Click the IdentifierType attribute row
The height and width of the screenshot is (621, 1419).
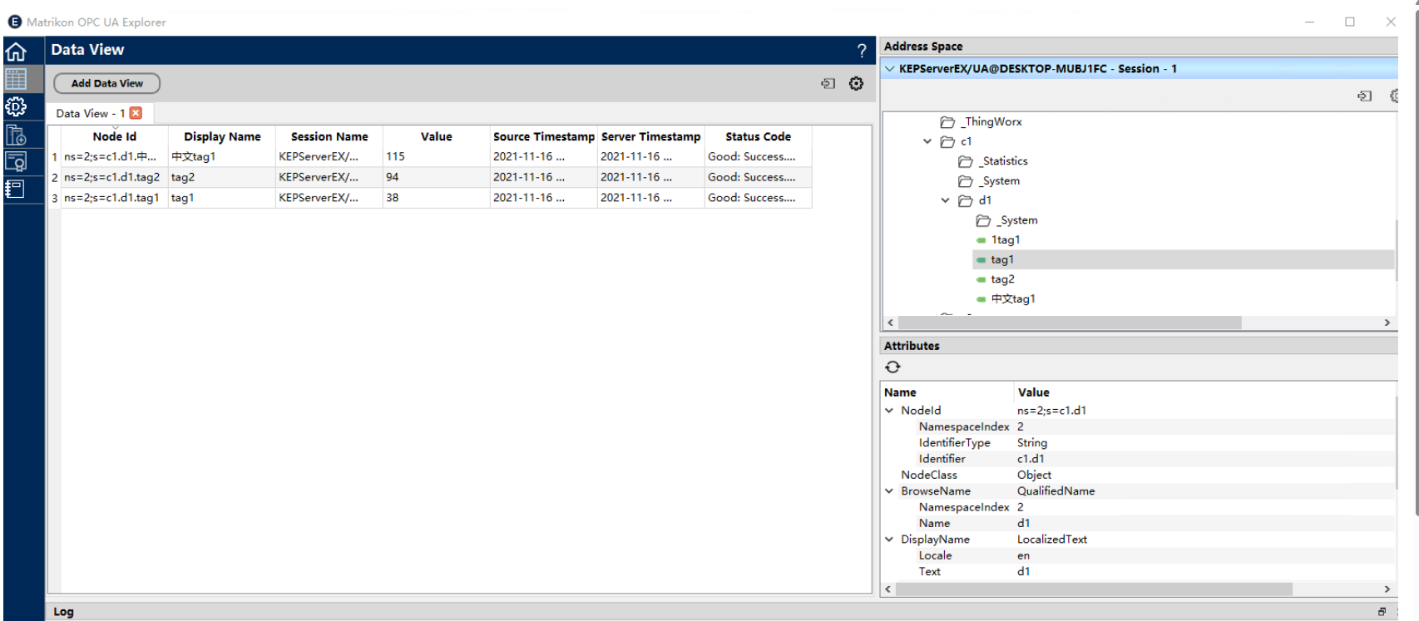coord(1138,442)
